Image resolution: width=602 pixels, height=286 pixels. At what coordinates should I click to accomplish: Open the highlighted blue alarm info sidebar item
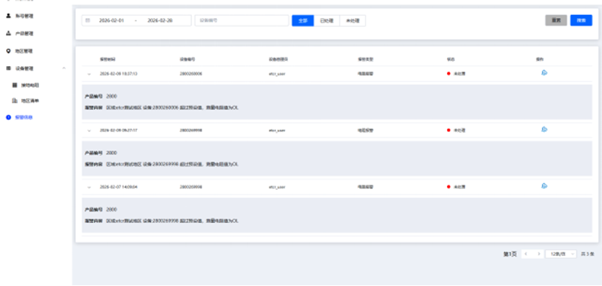[x=20, y=118]
